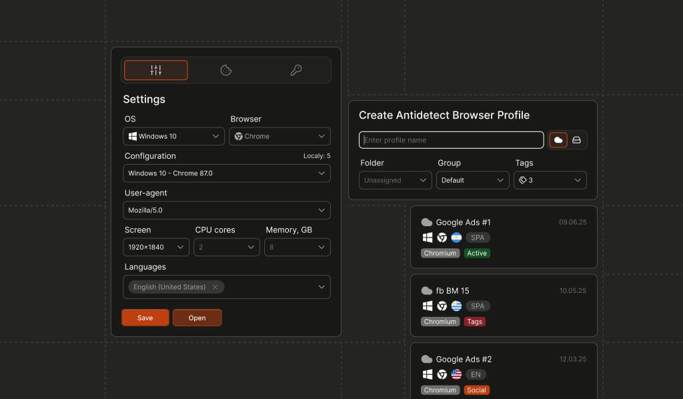683x399 pixels.
Task: Click the Save button
Action: pyautogui.click(x=145, y=318)
